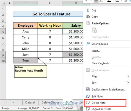Click Carry's working hour cell
The height and width of the screenshot is (111, 131).
pos(50,37)
